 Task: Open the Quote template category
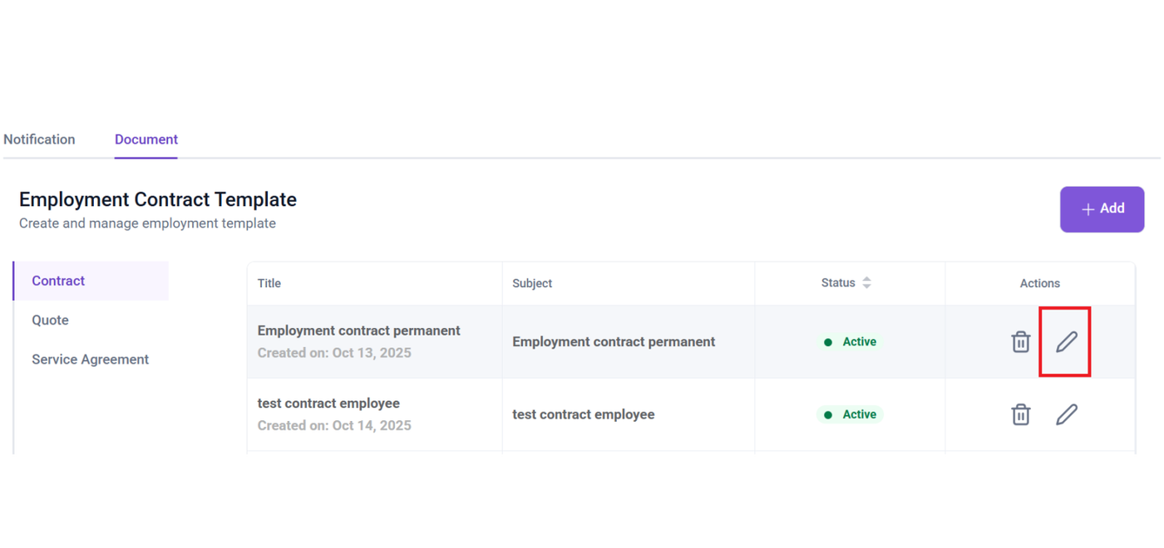point(50,320)
